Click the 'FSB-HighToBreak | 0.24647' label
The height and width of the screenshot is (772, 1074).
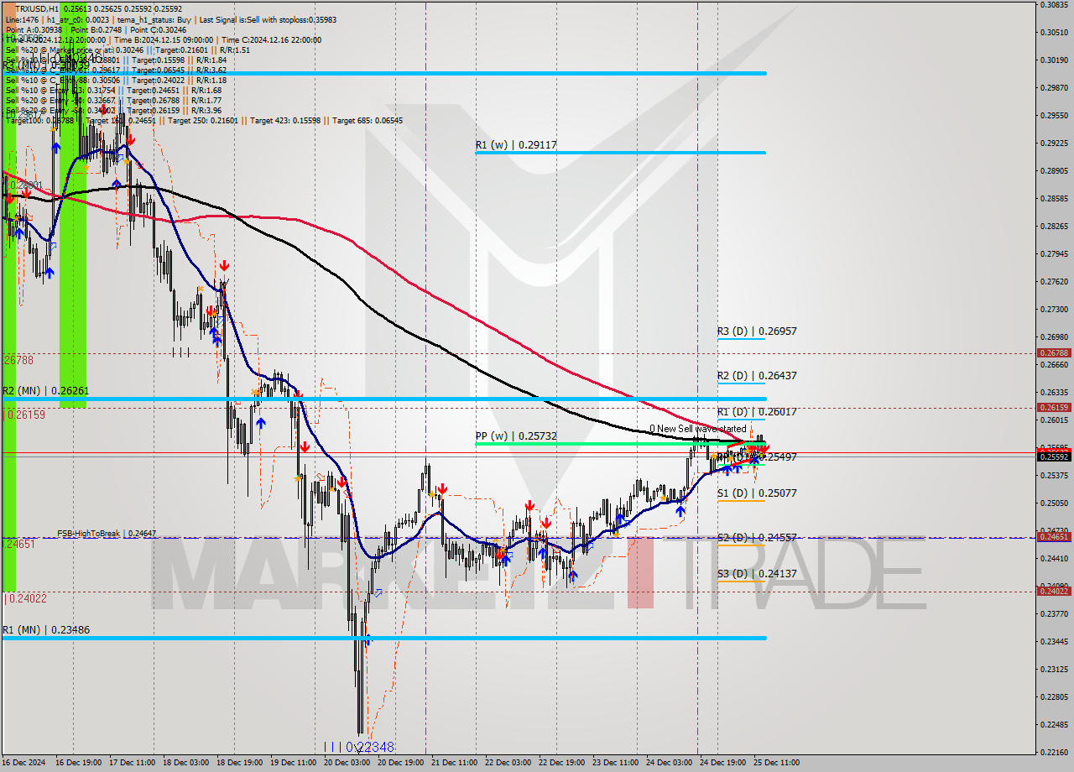click(x=107, y=533)
